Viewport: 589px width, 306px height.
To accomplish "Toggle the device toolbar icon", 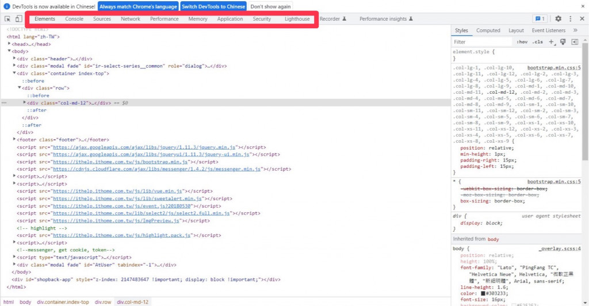I will (18, 19).
